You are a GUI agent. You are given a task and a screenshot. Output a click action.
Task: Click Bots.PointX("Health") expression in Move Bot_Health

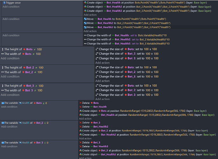tap(128, 19)
